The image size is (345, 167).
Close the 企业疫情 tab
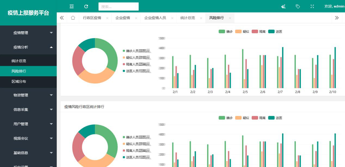tap(136, 18)
